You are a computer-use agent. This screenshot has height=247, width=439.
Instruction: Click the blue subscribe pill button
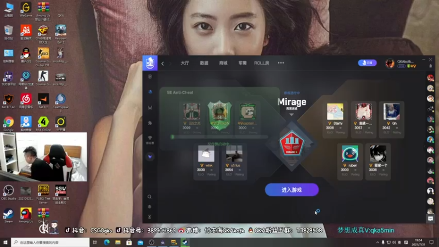pos(367,63)
